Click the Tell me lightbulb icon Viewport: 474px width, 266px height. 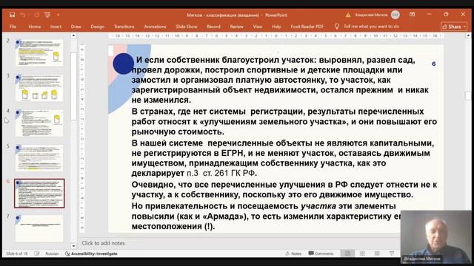337,27
